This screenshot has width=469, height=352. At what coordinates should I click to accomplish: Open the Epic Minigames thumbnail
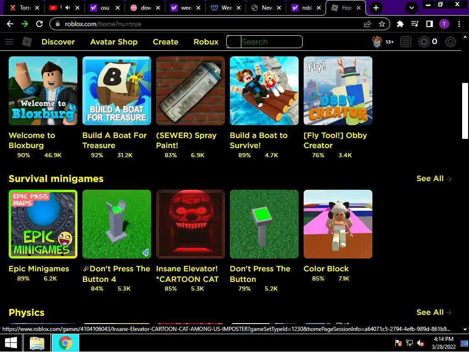tap(43, 224)
